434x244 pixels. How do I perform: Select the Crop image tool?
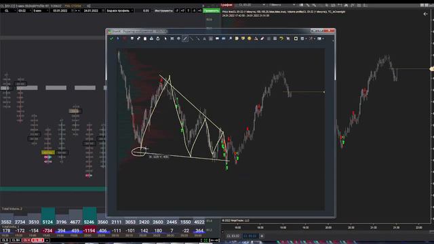point(288,39)
